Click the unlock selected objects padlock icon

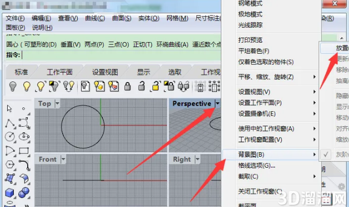click(155, 86)
